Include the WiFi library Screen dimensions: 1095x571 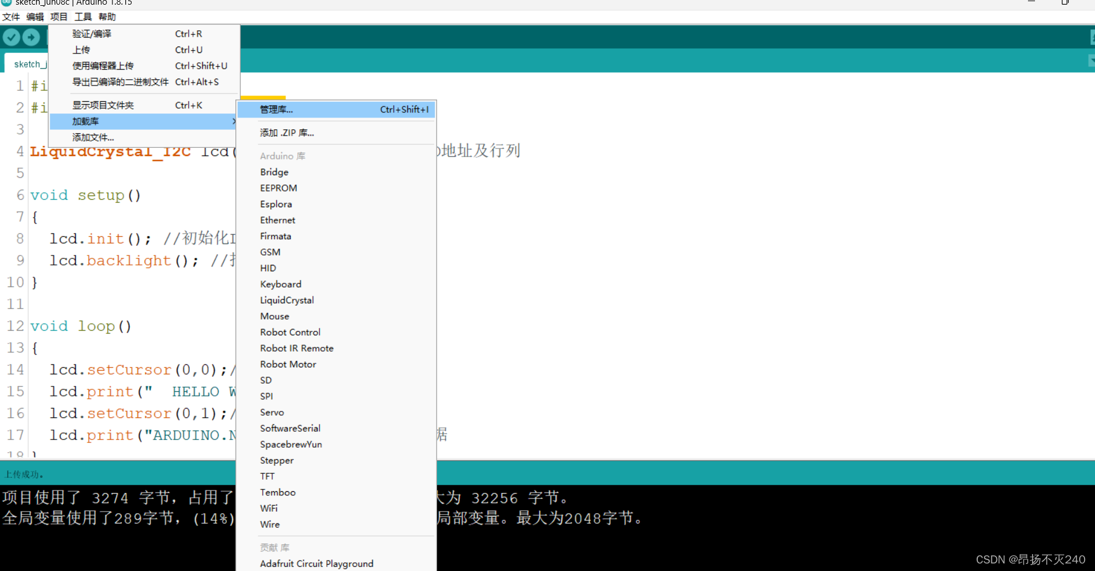336,508
